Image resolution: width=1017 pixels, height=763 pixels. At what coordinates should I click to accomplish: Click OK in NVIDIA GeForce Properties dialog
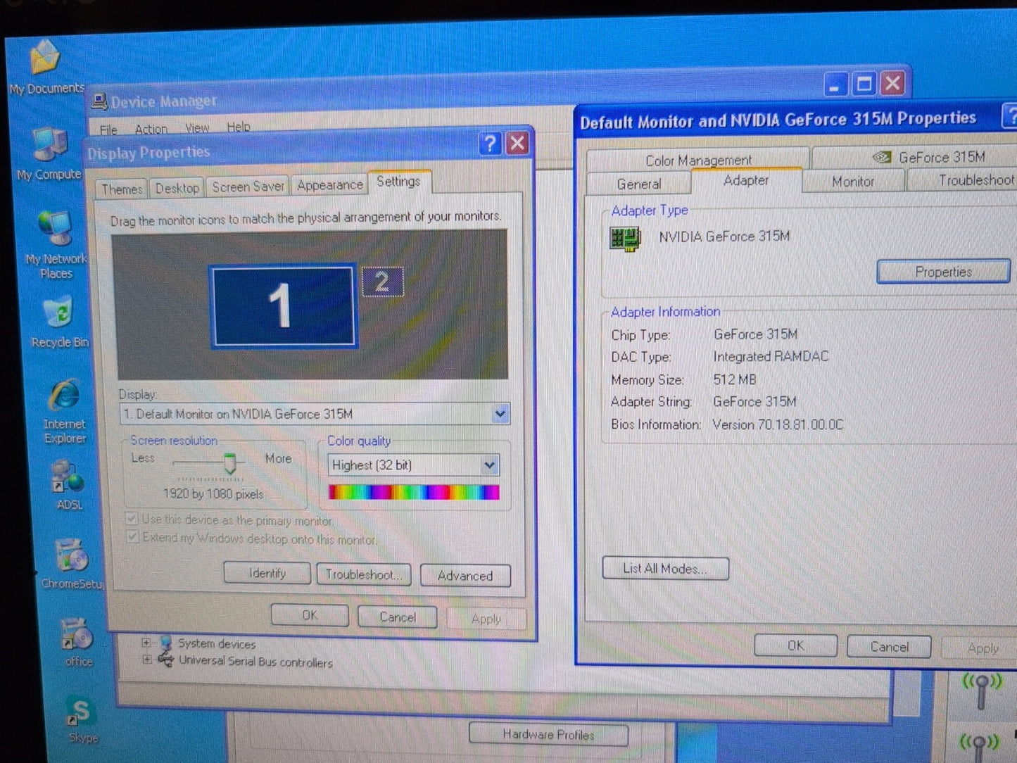pos(795,645)
